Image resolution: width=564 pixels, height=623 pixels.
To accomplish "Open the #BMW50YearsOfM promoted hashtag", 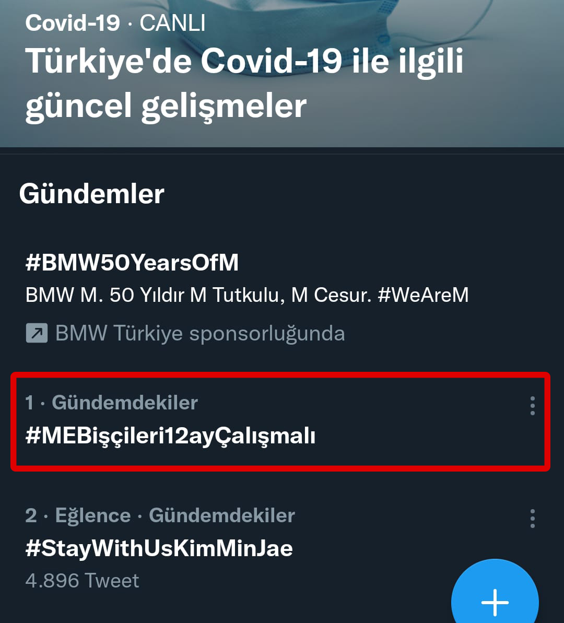I will click(x=132, y=262).
